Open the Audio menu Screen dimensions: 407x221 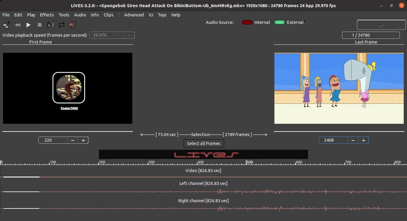[x=80, y=15]
